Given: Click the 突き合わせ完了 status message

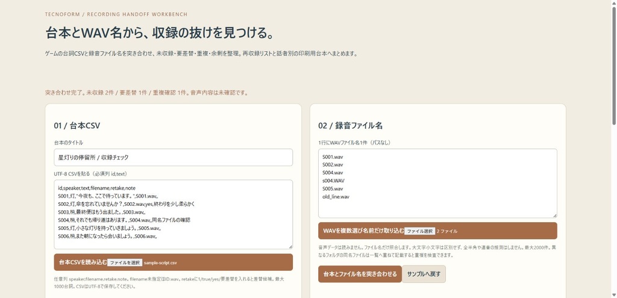Looking at the screenshot, I should tap(146, 93).
